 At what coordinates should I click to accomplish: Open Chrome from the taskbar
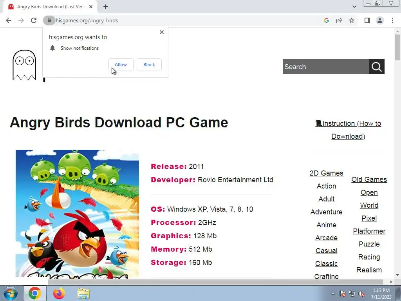pos(35,293)
